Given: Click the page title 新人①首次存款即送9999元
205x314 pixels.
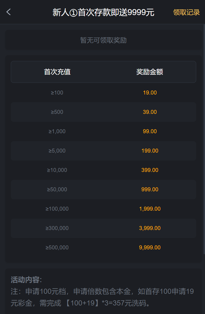Looking at the screenshot, I should (x=103, y=12).
